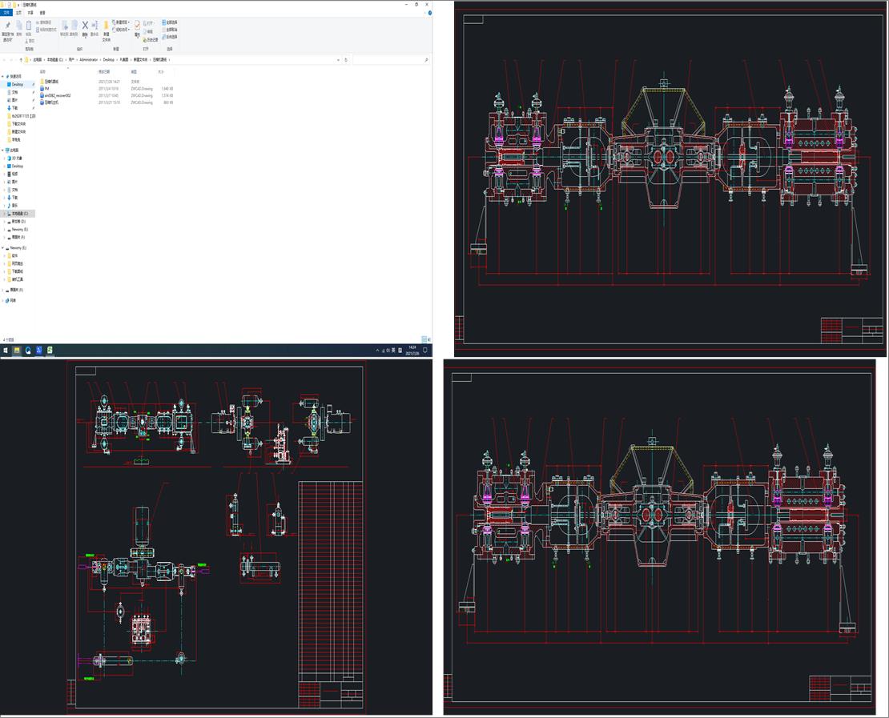This screenshot has width=889, height=718.
Task: Click the Paste icon in the ribbon
Action: tap(29, 26)
